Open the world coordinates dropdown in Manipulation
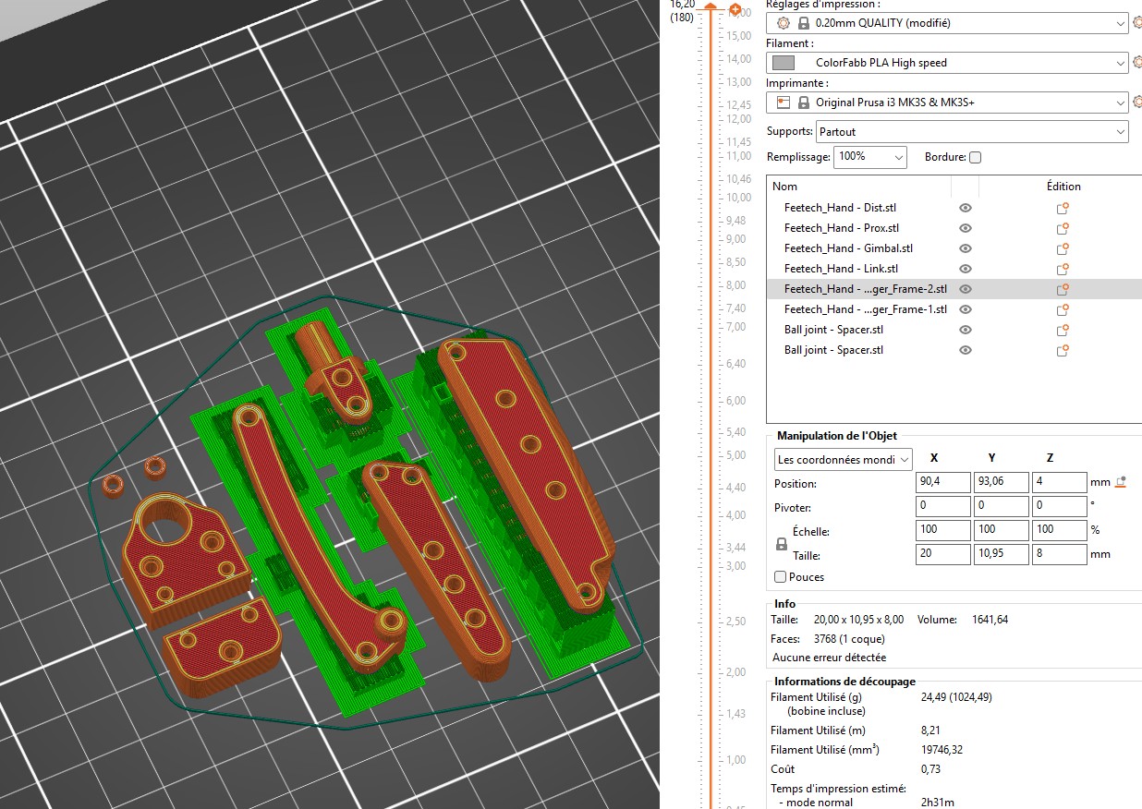This screenshot has width=1142, height=809. (x=843, y=459)
